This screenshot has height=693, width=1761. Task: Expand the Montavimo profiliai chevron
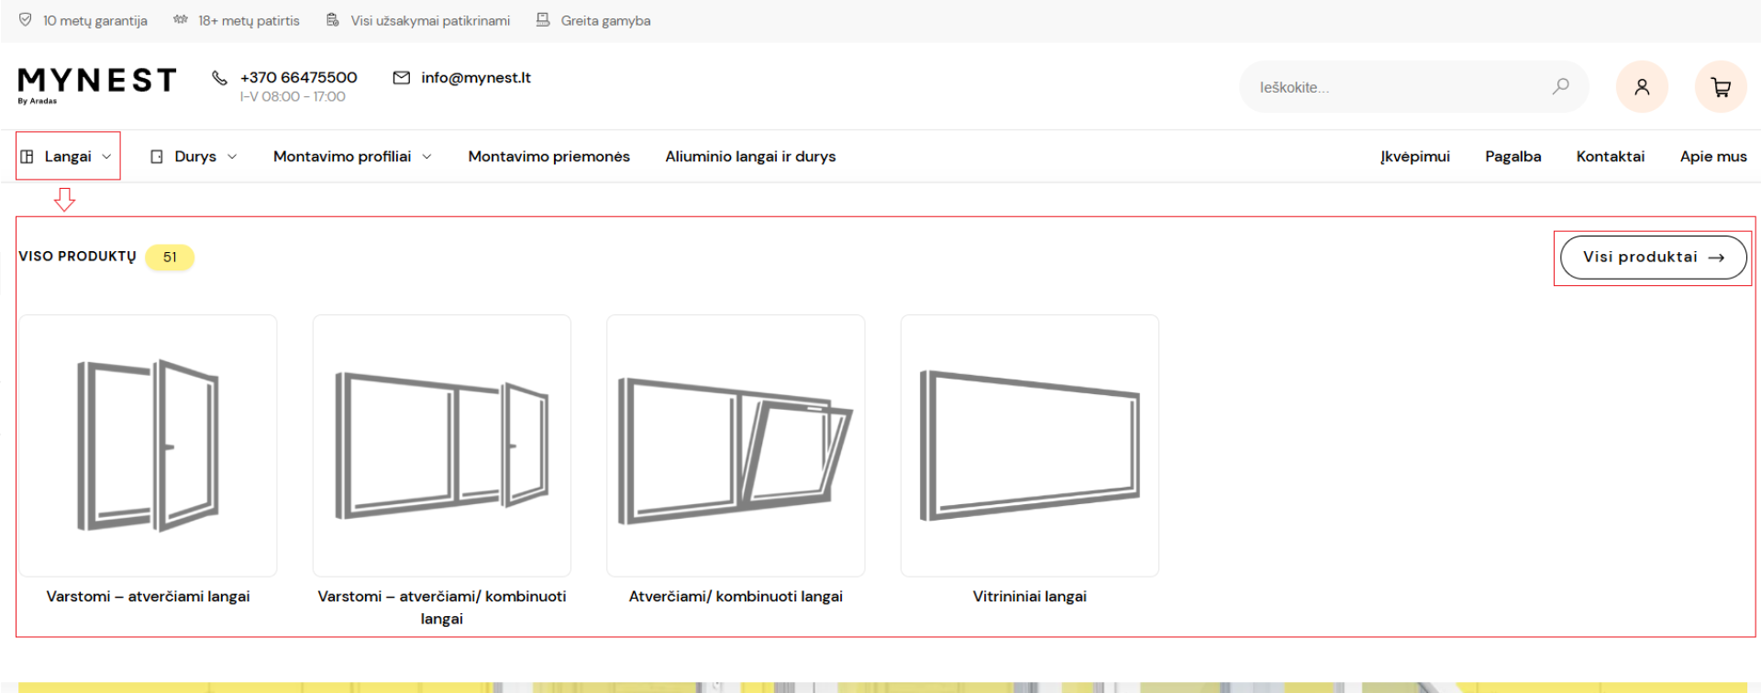[426, 157]
